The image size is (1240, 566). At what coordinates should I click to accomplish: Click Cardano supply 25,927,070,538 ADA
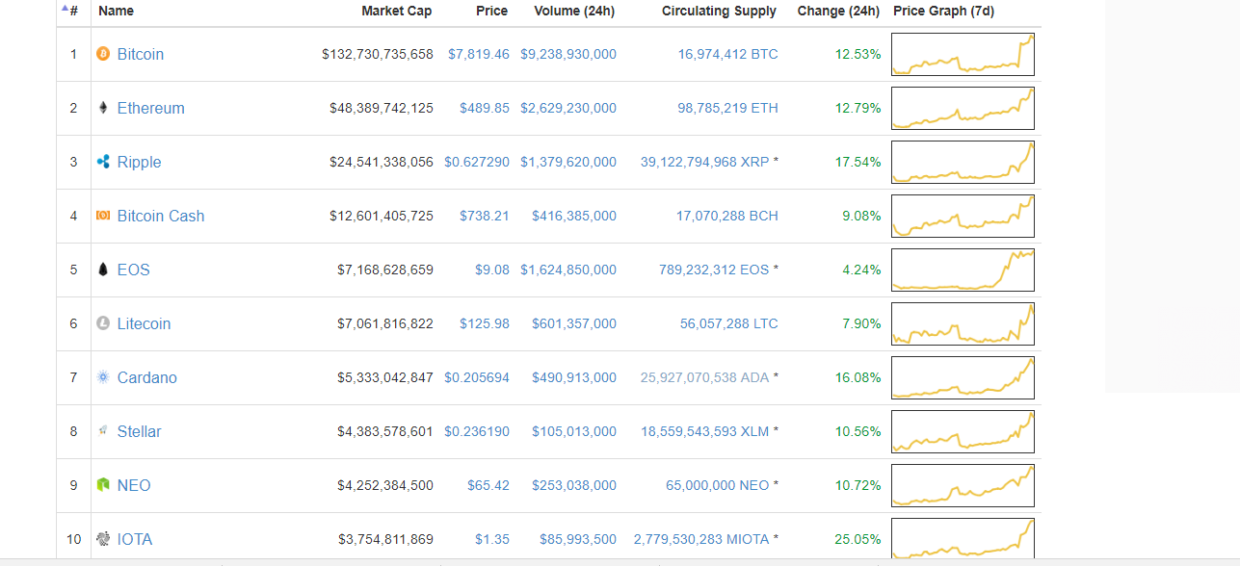point(705,377)
